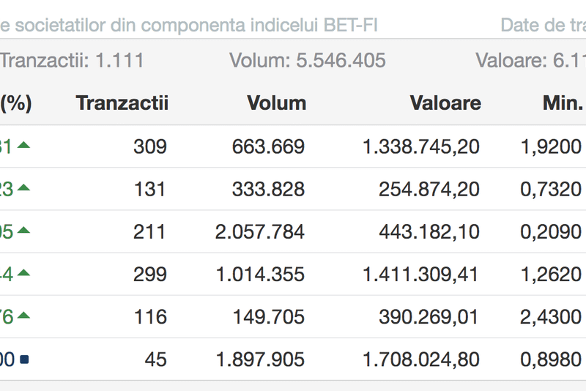Select volume cell 663.669

pos(268,146)
